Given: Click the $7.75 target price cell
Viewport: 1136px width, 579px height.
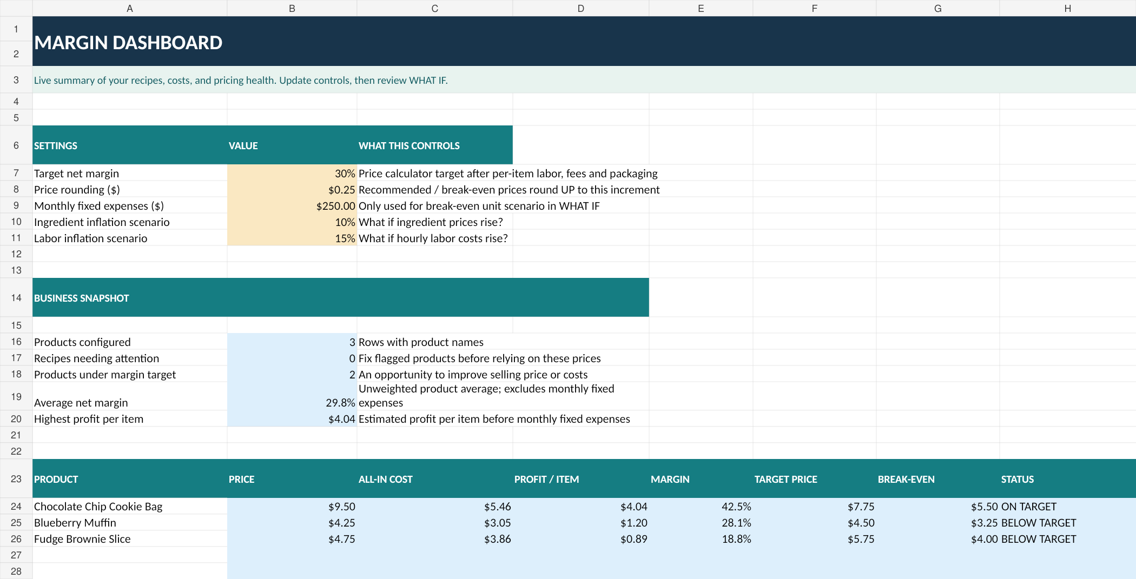Looking at the screenshot, I should pos(815,506).
